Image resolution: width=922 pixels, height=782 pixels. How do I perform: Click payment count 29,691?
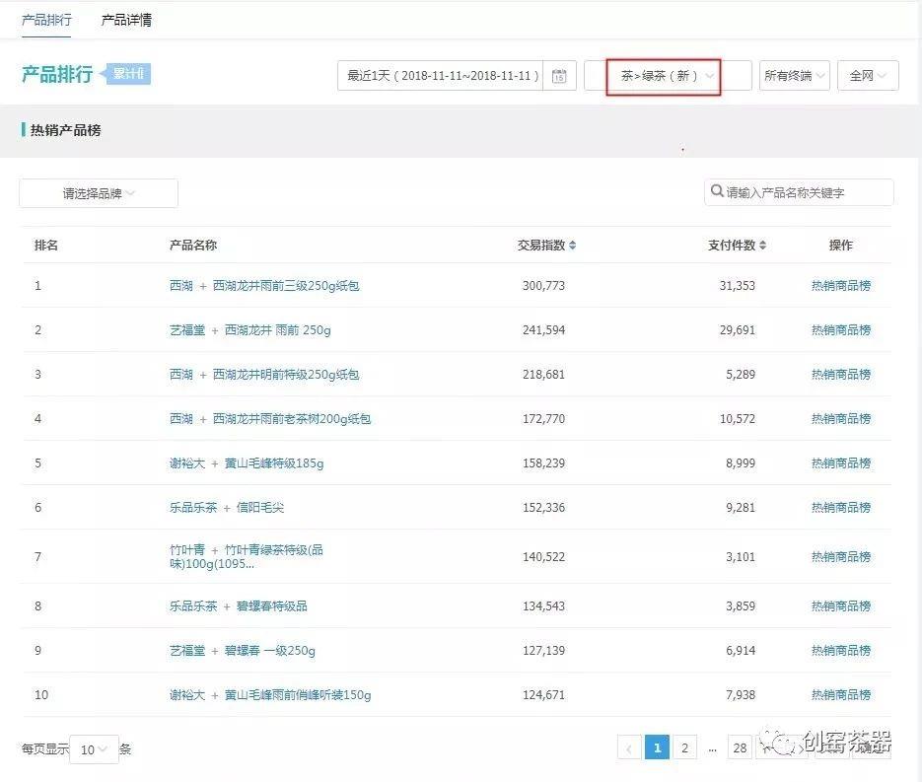pyautogui.click(x=738, y=330)
